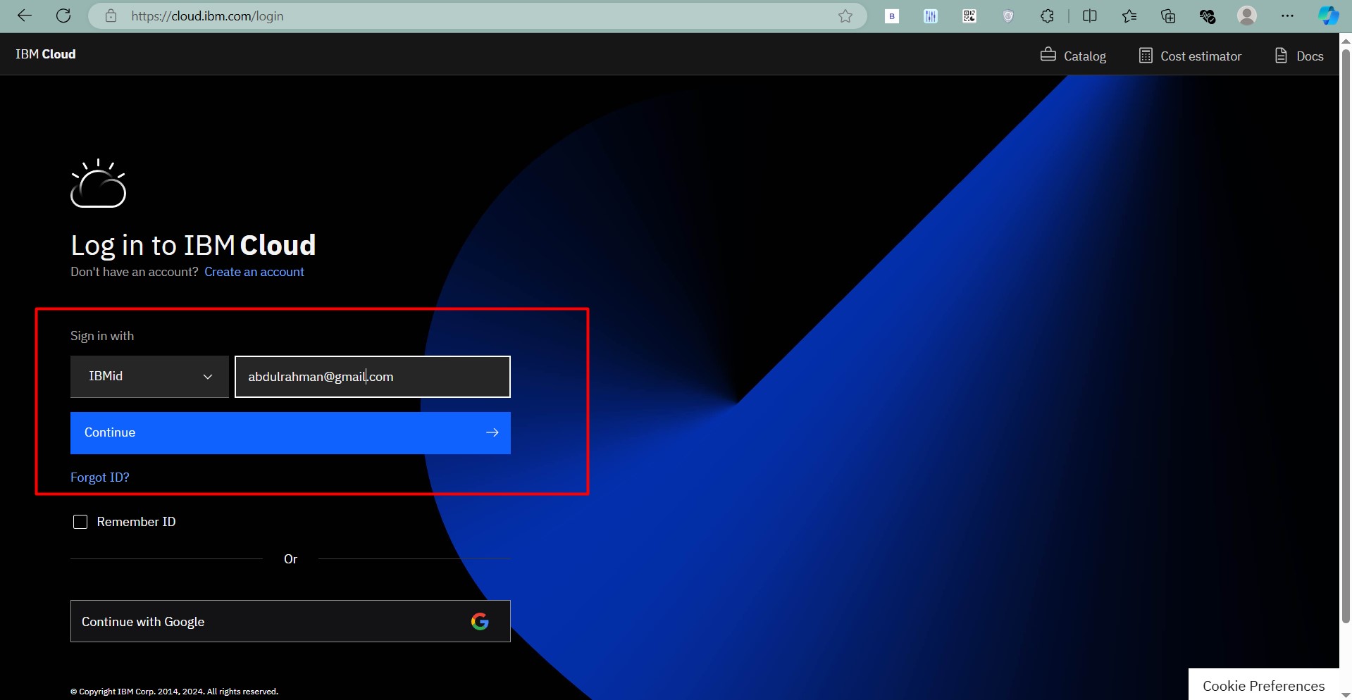Expand the IBMid sign-in method dropdown

coord(149,377)
